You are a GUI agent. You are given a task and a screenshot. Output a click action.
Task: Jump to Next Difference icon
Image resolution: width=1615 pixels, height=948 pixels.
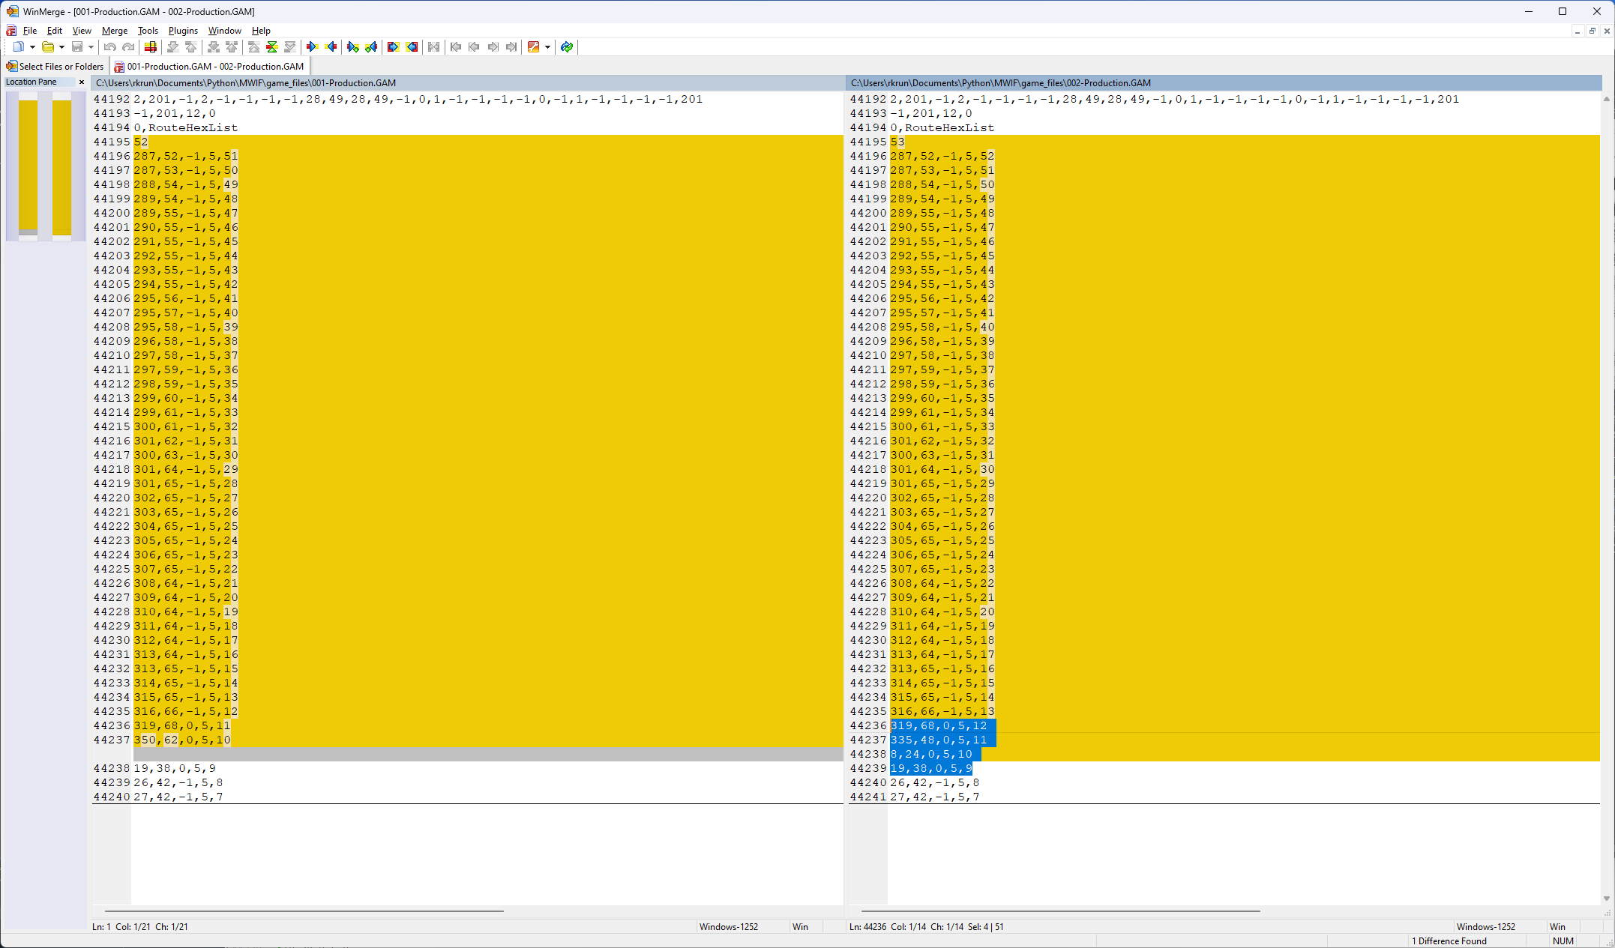(x=173, y=47)
